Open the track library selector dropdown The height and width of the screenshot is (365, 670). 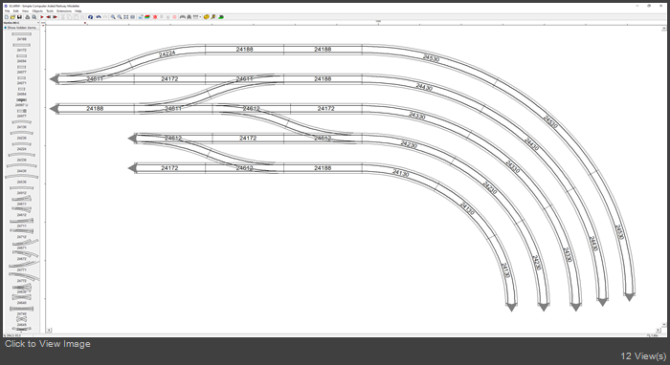click(21, 23)
